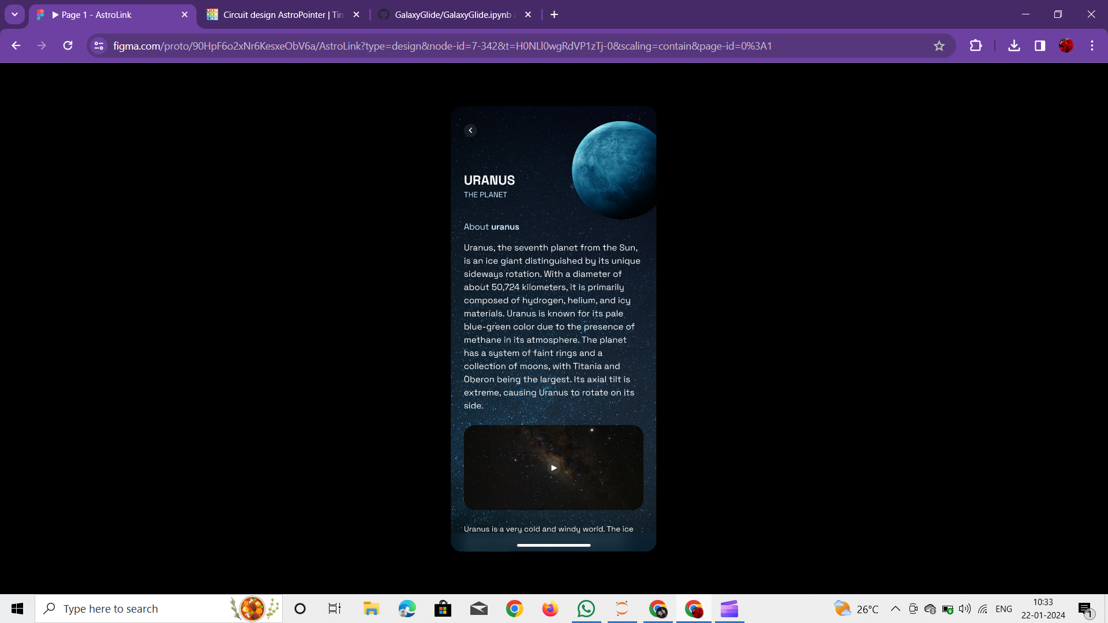Click the back chevron on Uranus screen

click(x=470, y=130)
